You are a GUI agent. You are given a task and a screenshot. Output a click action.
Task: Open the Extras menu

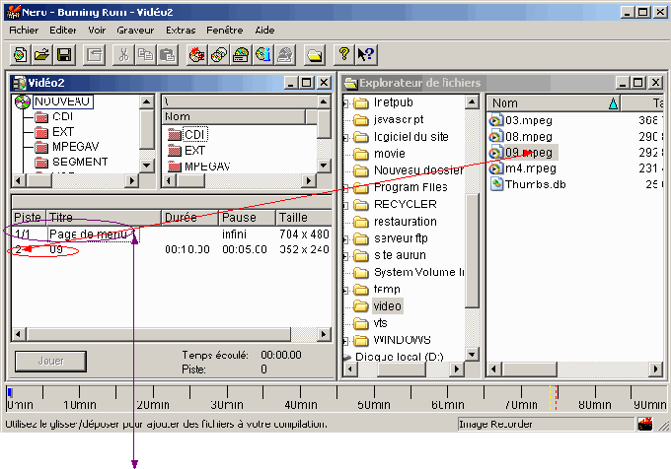coord(181,31)
